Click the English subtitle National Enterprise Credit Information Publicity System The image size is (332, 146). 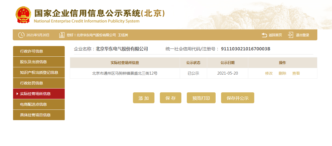[86, 21]
